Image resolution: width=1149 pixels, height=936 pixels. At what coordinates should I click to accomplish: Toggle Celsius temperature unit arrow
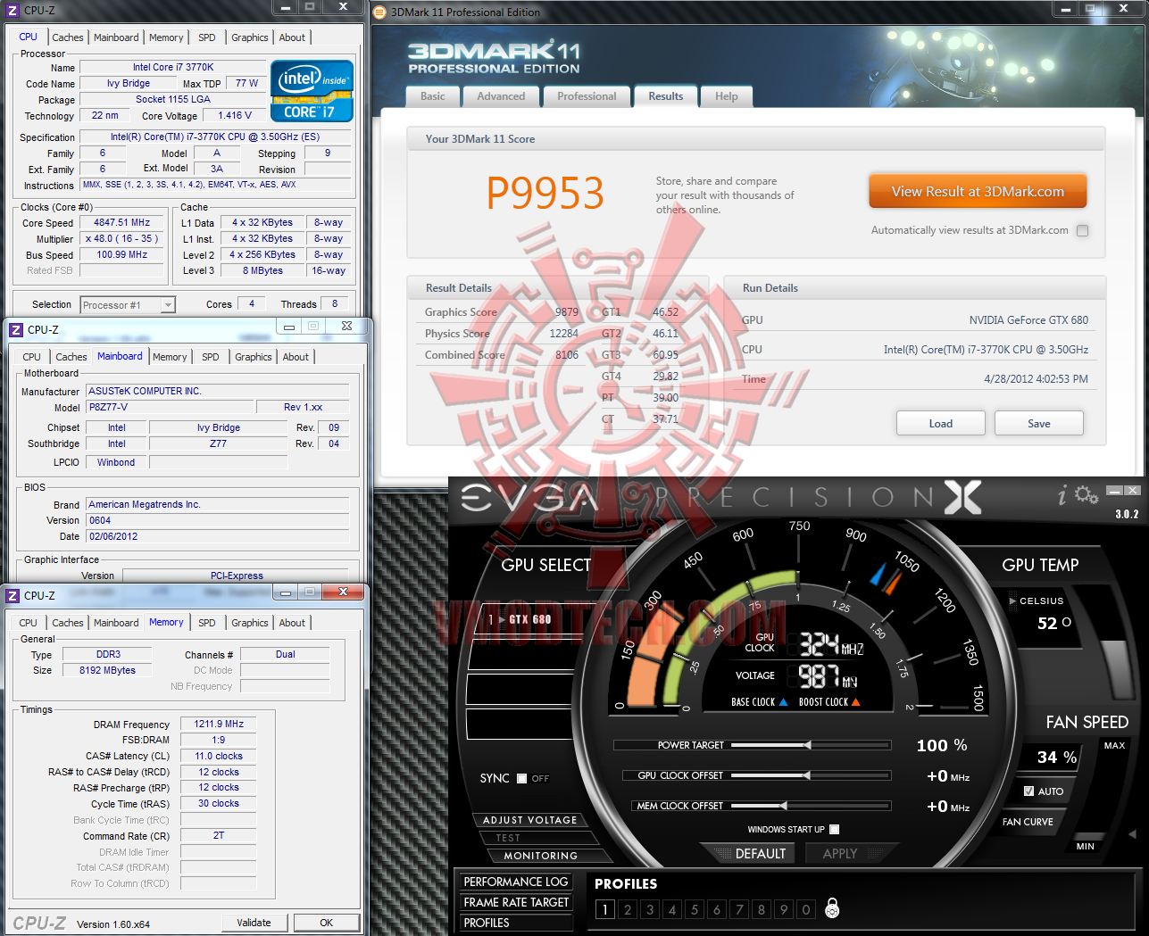(1012, 601)
